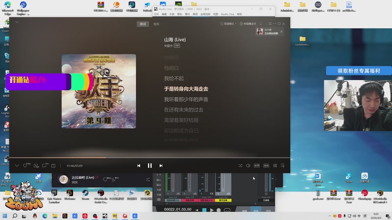Seek on the song progress bar
The height and width of the screenshot is (220, 392).
149,157
